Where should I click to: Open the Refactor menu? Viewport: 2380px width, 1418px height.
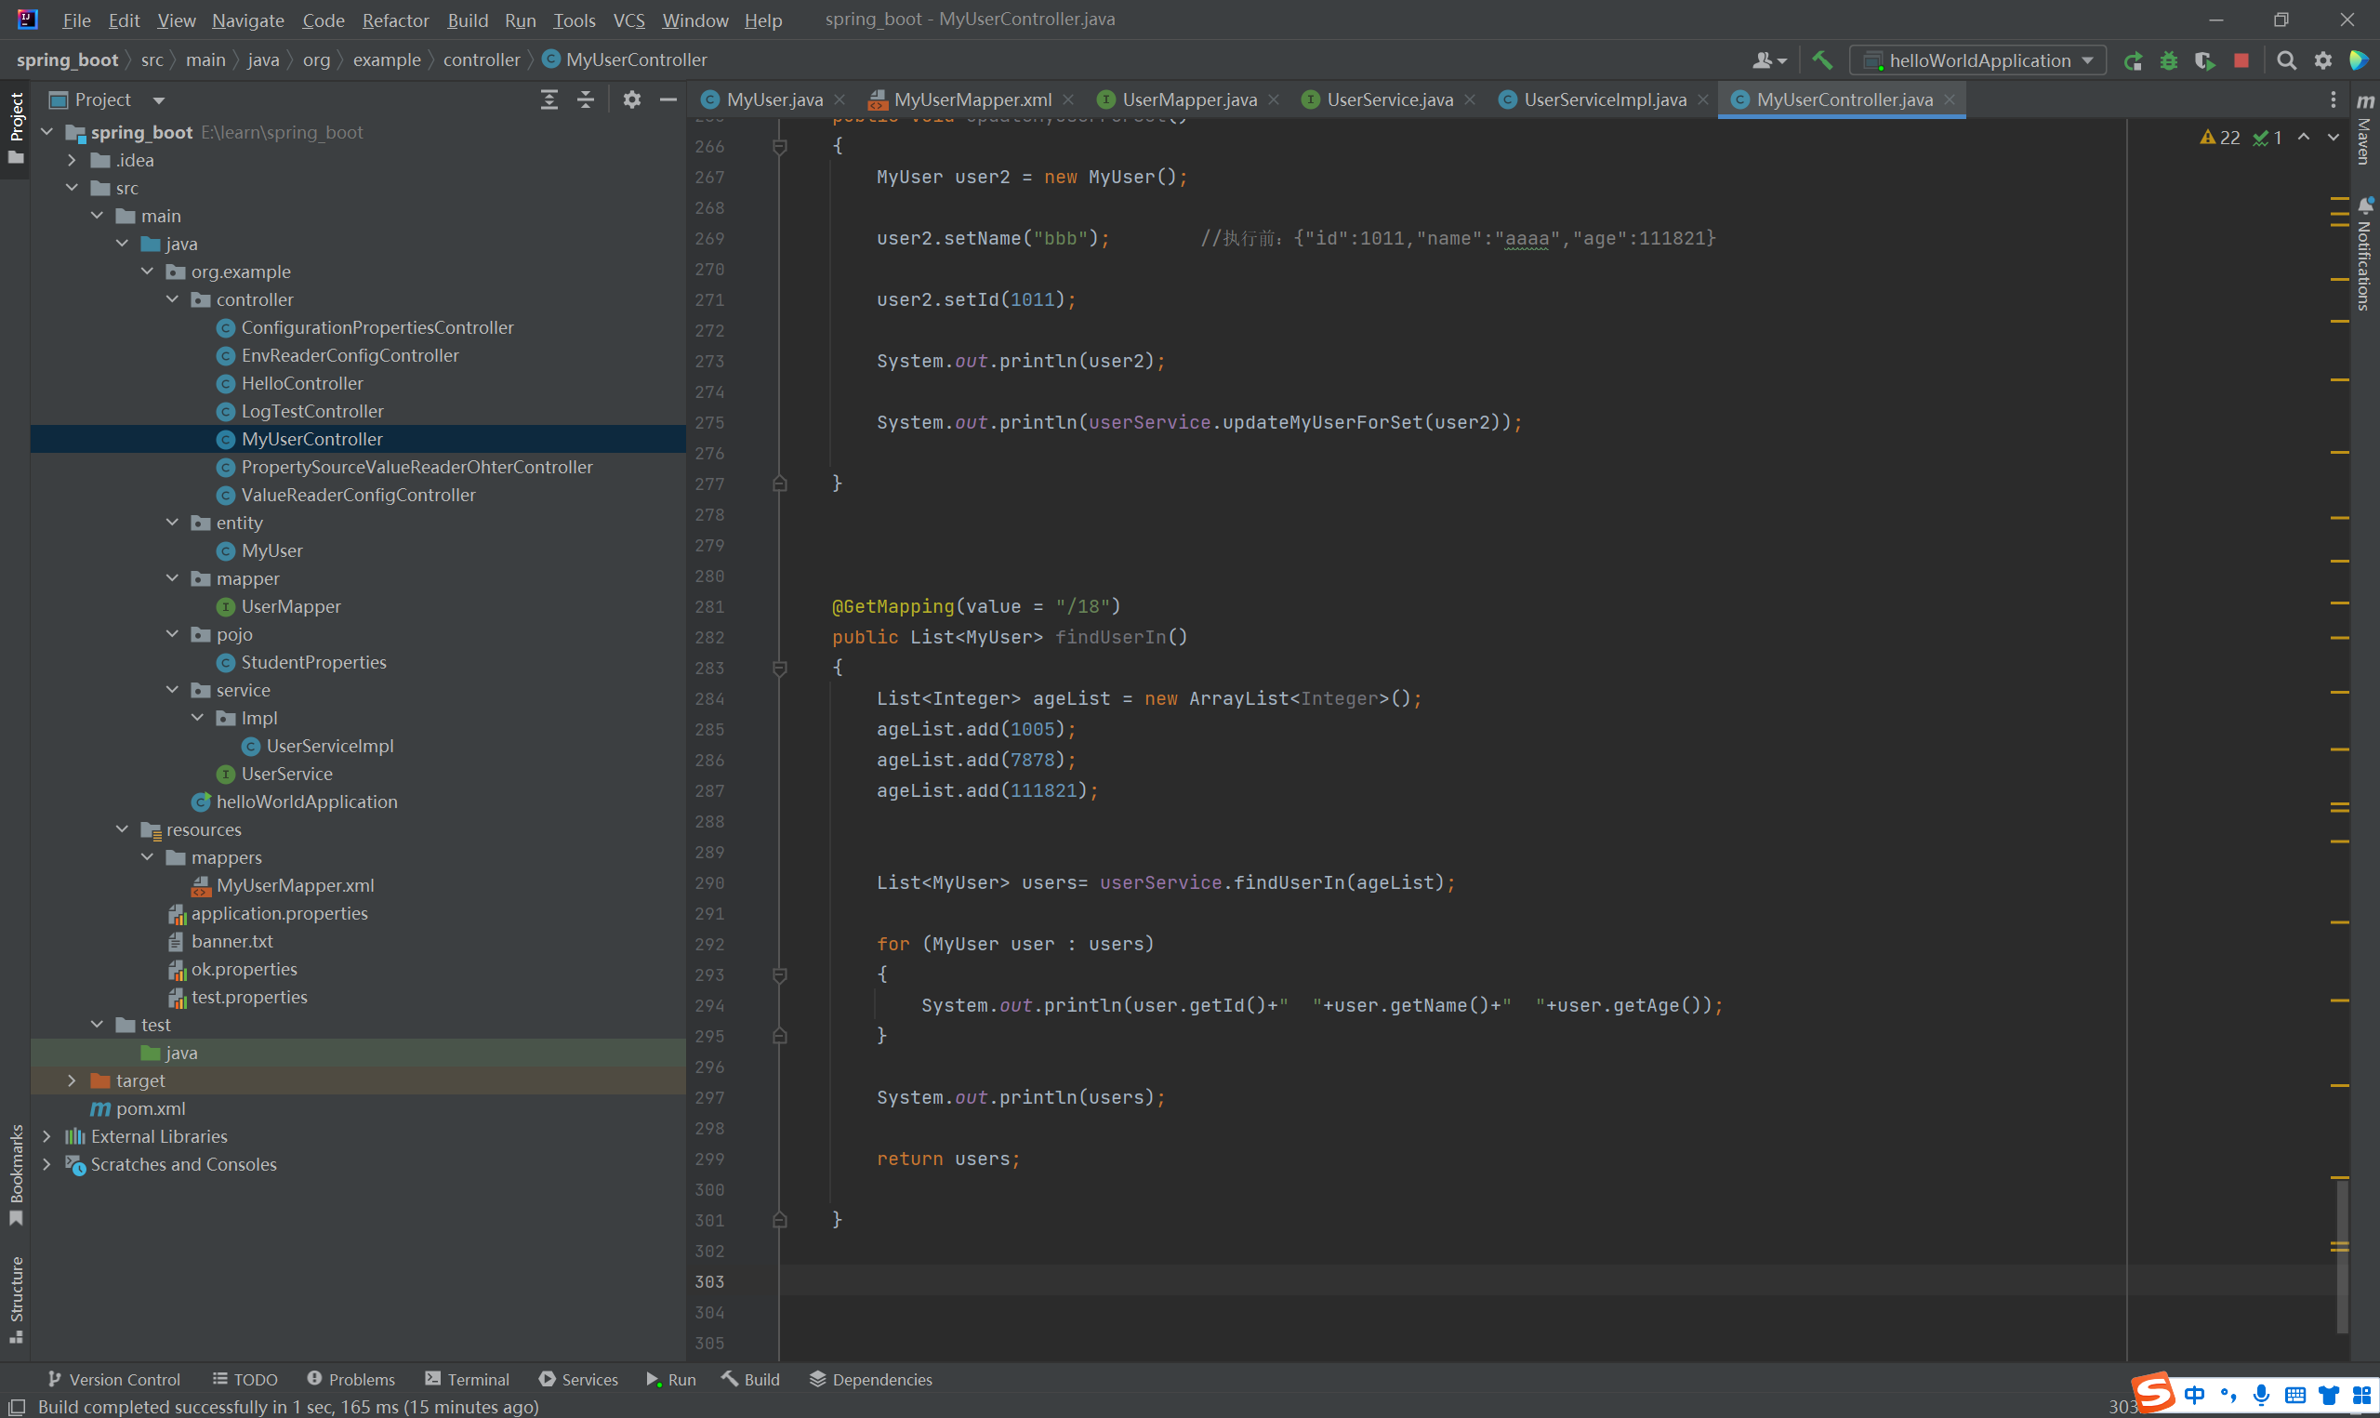(395, 20)
